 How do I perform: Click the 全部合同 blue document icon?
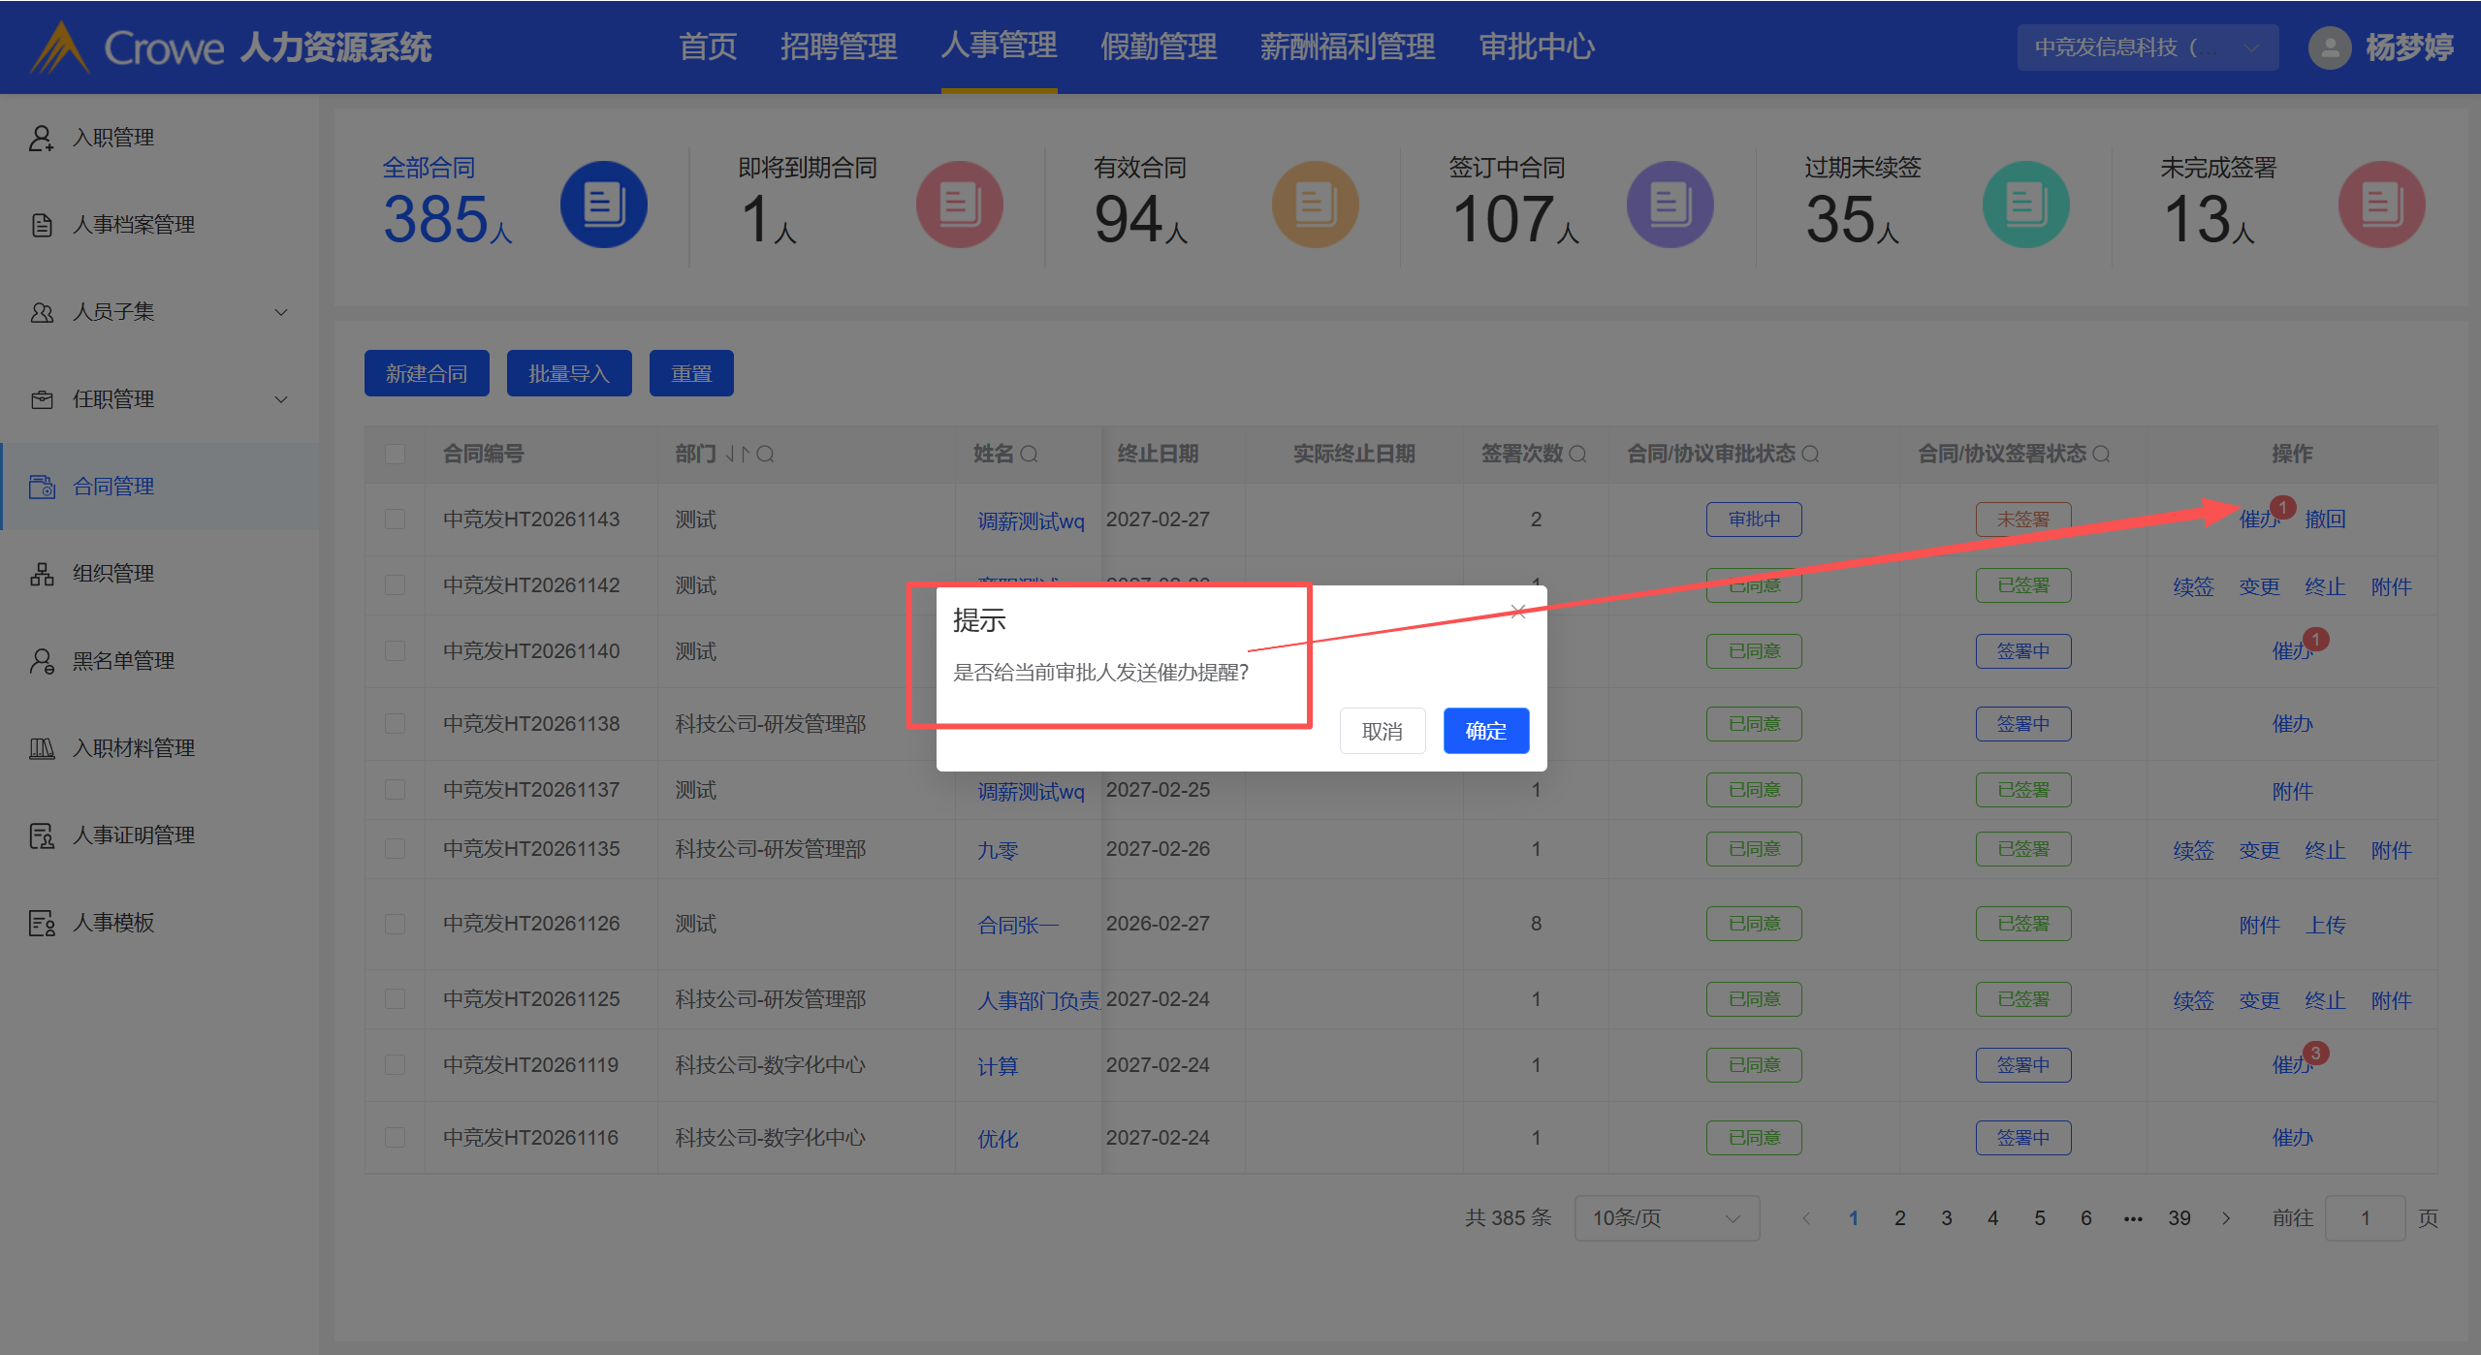(603, 205)
